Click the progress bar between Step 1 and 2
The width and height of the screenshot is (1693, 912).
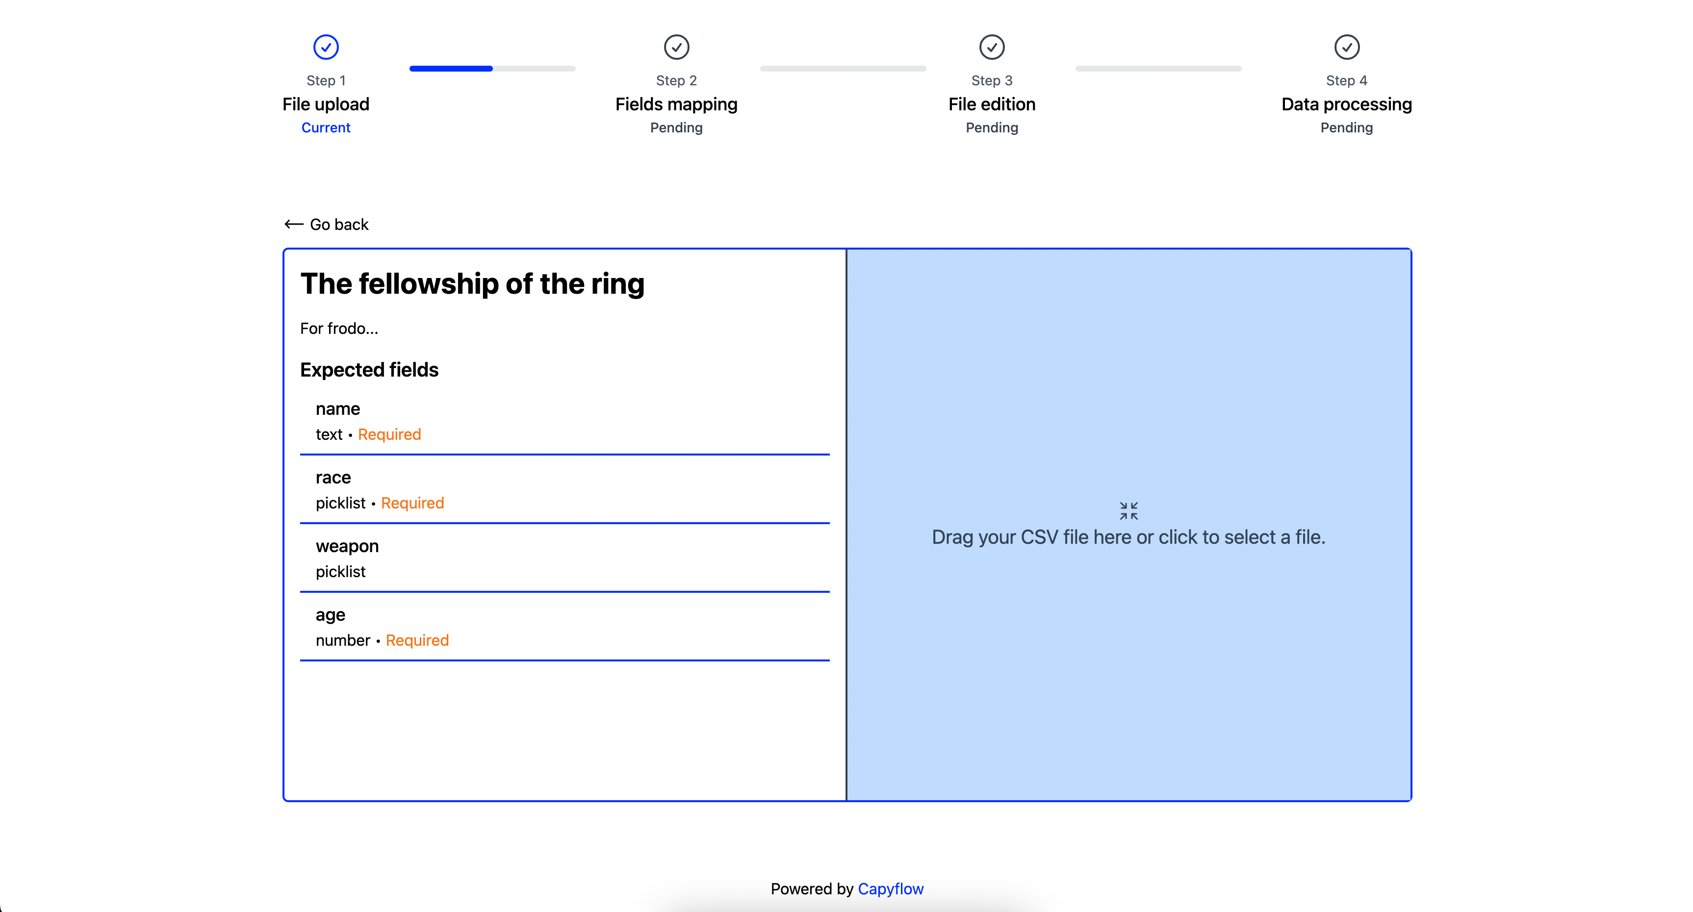pos(491,68)
